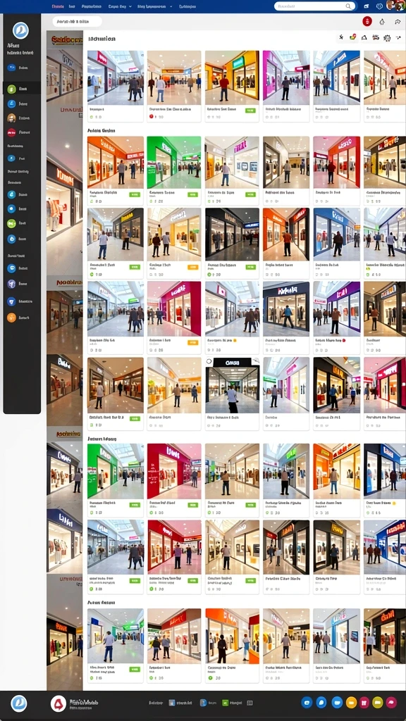Click the red-and-white round logo in the bottom bar

pos(59,703)
